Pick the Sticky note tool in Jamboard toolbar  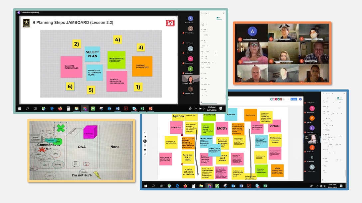(145, 146)
